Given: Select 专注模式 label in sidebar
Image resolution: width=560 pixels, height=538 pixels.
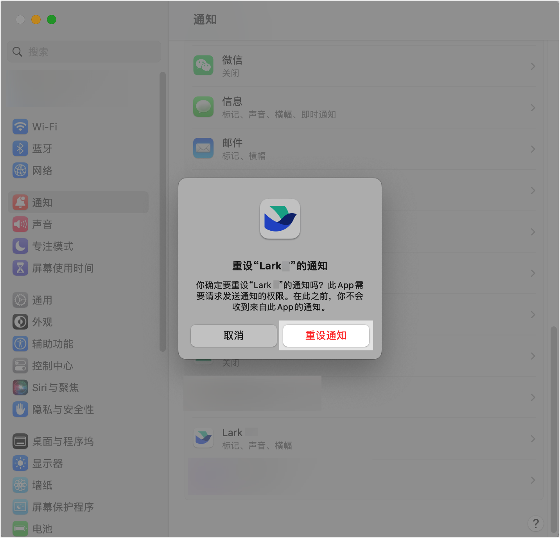Looking at the screenshot, I should [x=52, y=246].
